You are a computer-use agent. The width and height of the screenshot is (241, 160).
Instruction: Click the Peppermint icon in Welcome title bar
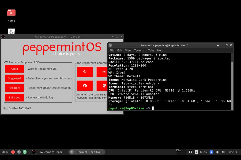coord(3,37)
